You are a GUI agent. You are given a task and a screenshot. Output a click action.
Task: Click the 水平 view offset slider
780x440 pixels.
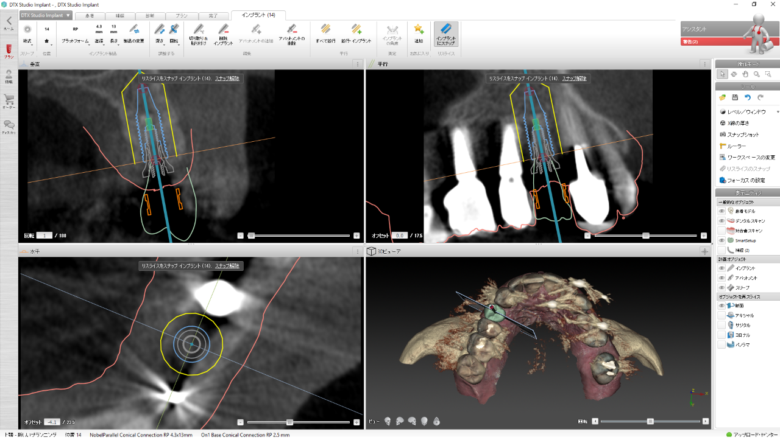(x=289, y=422)
